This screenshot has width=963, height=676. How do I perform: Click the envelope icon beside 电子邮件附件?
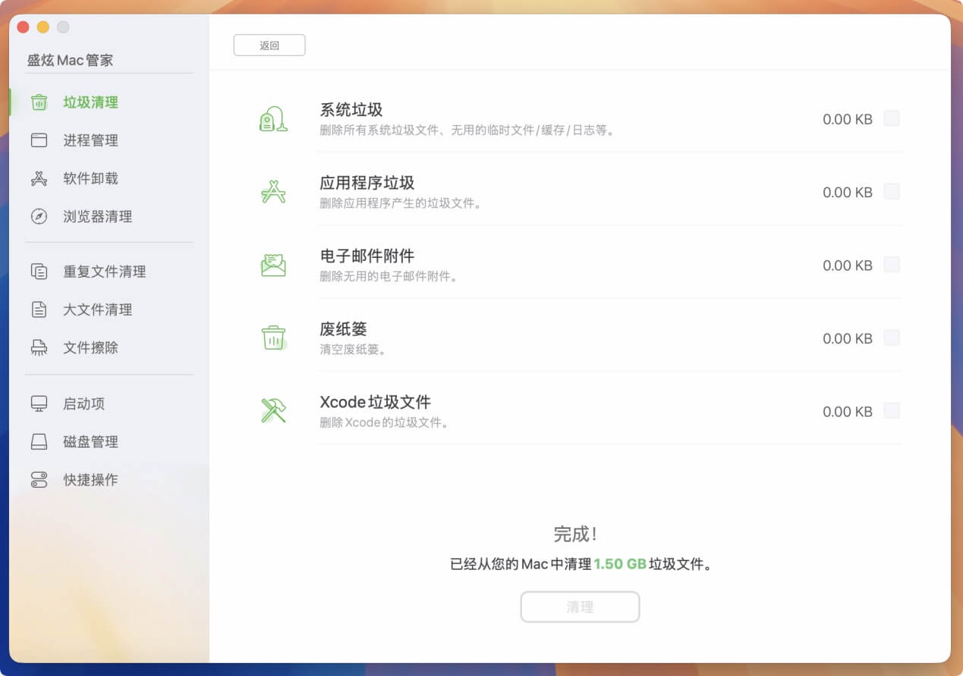pos(273,265)
